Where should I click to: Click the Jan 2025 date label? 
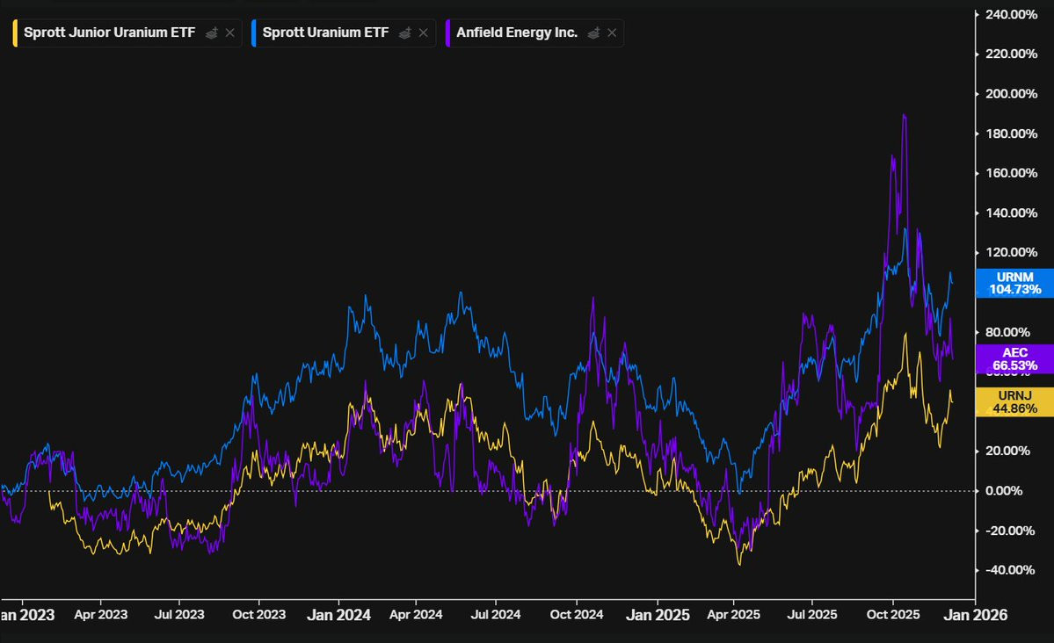(x=658, y=615)
